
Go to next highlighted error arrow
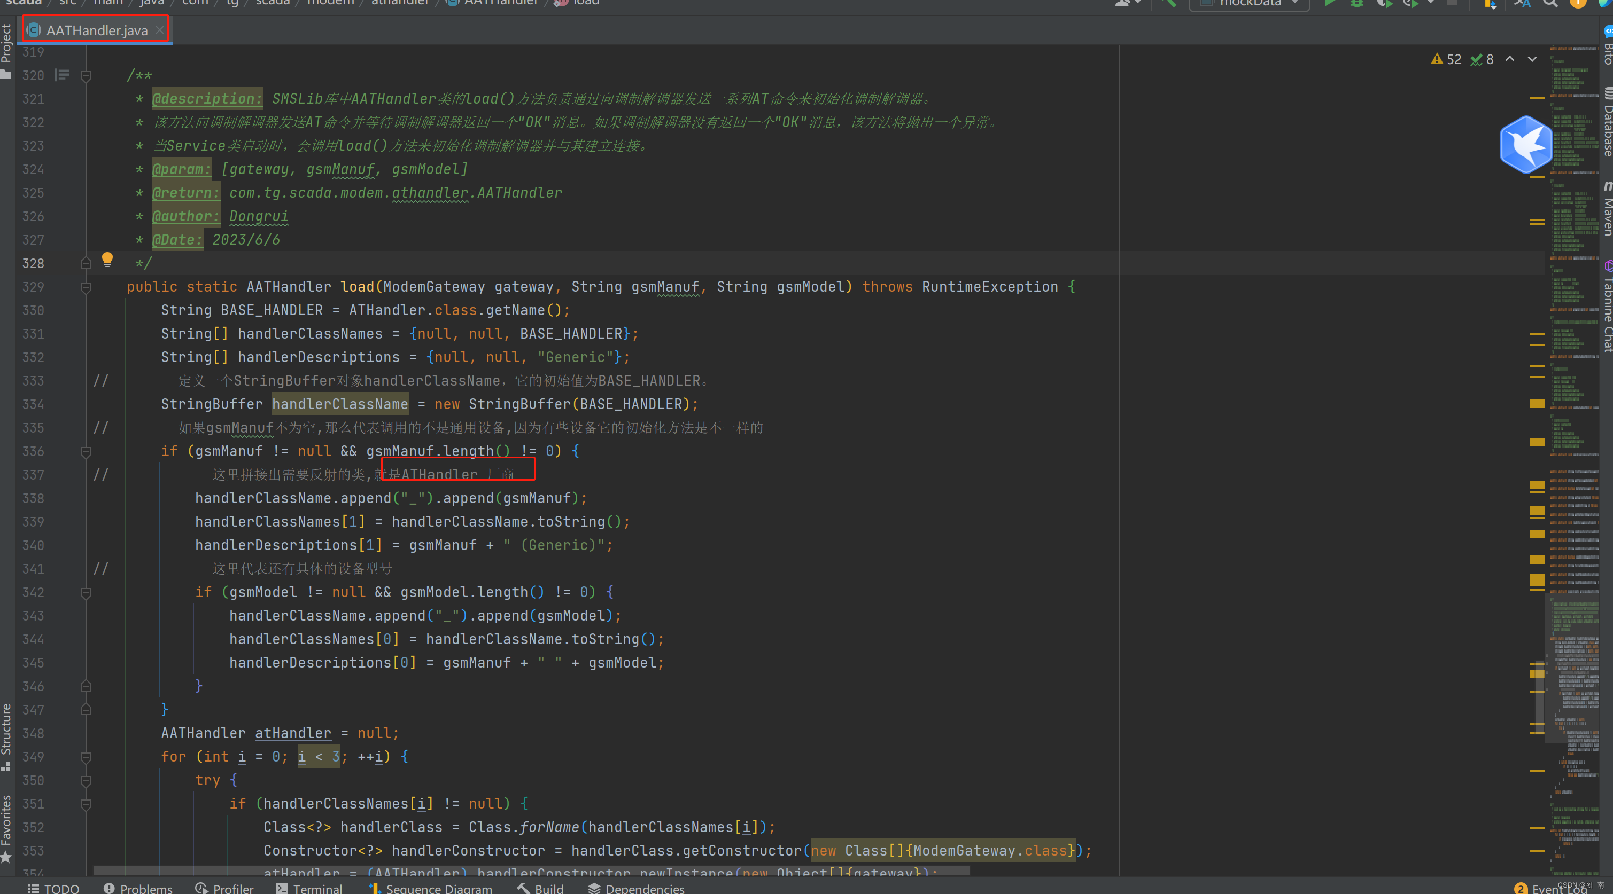1532,59
